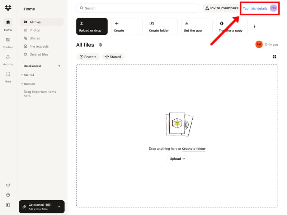Viewport: 287px width, 215px height.
Task: Open the Upload dropdown
Action: [x=177, y=159]
